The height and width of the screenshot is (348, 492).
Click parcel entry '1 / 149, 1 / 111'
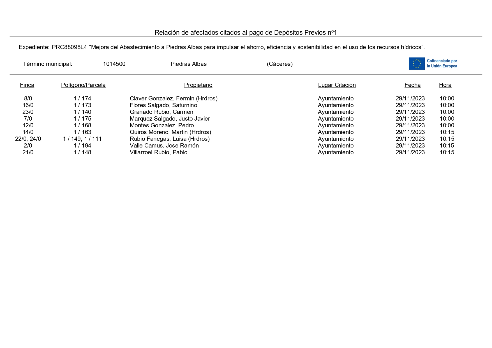[82, 139]
